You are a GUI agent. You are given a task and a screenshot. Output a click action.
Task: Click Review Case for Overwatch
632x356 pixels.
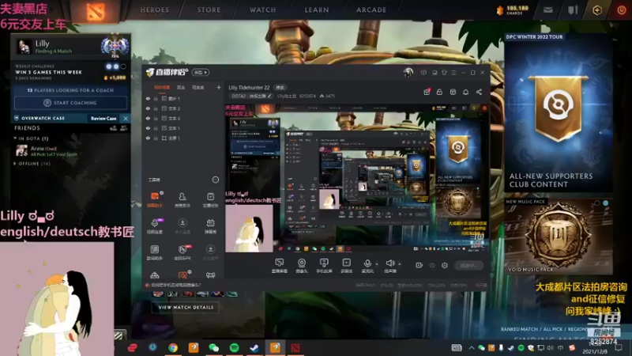tap(103, 118)
